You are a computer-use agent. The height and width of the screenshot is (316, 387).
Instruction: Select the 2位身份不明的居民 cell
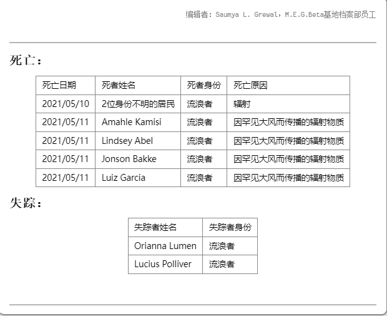(x=138, y=104)
